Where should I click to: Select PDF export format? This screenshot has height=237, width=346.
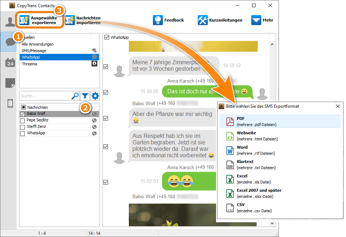click(x=280, y=121)
